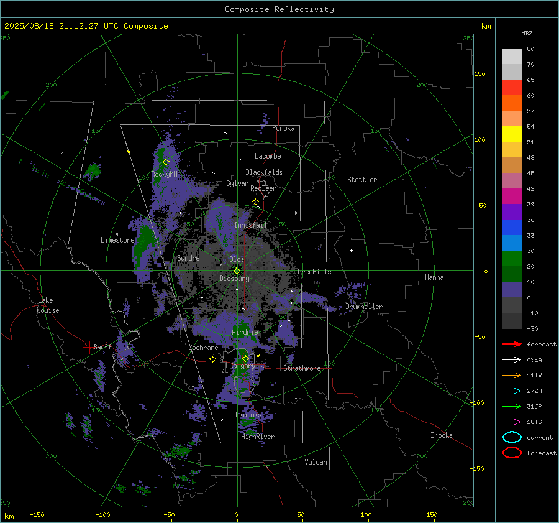Click the Banff label

pyautogui.click(x=102, y=346)
